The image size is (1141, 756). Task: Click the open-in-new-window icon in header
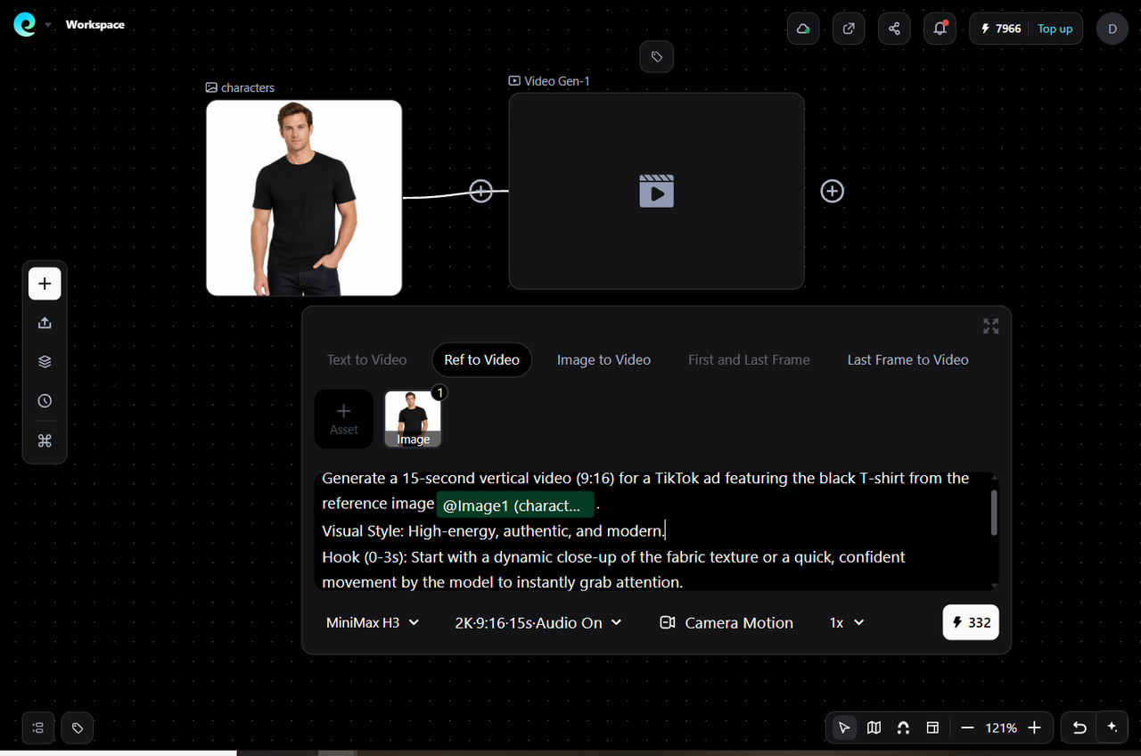(x=849, y=29)
